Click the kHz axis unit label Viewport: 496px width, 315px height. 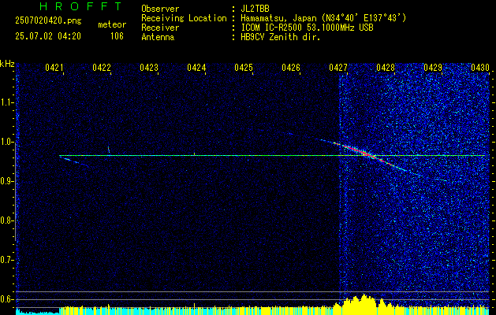(7, 64)
